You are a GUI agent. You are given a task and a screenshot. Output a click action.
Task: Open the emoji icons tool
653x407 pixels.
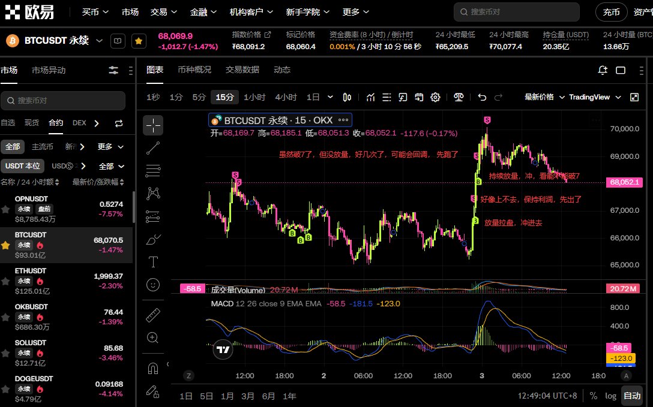153,285
